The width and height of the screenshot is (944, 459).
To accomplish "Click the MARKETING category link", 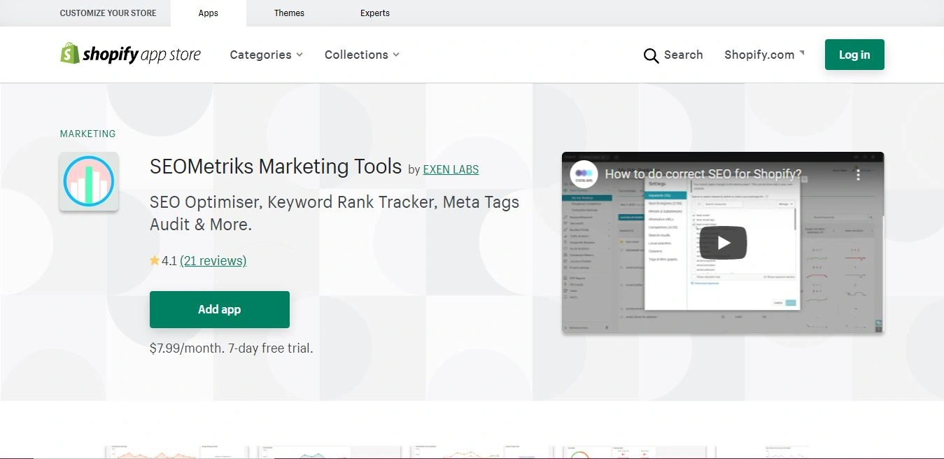I will (x=87, y=134).
